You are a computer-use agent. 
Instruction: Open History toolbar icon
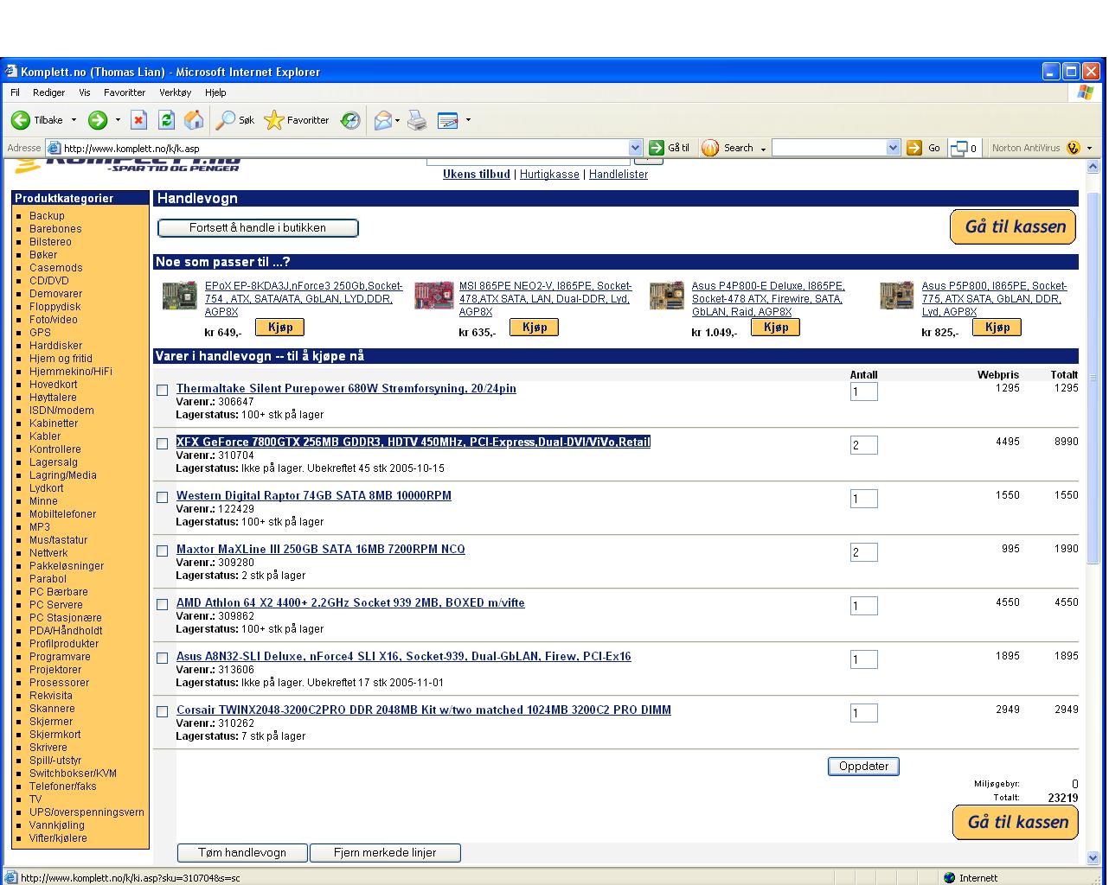tap(350, 120)
